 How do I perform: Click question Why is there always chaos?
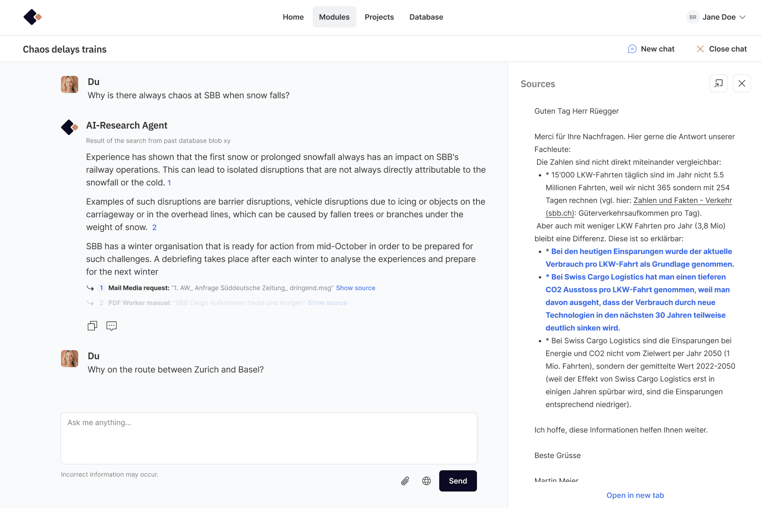[x=189, y=95]
